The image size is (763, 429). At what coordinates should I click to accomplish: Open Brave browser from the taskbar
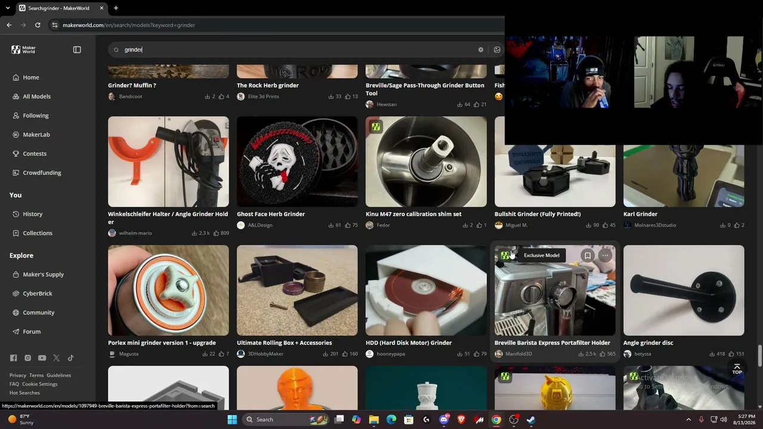click(461, 419)
